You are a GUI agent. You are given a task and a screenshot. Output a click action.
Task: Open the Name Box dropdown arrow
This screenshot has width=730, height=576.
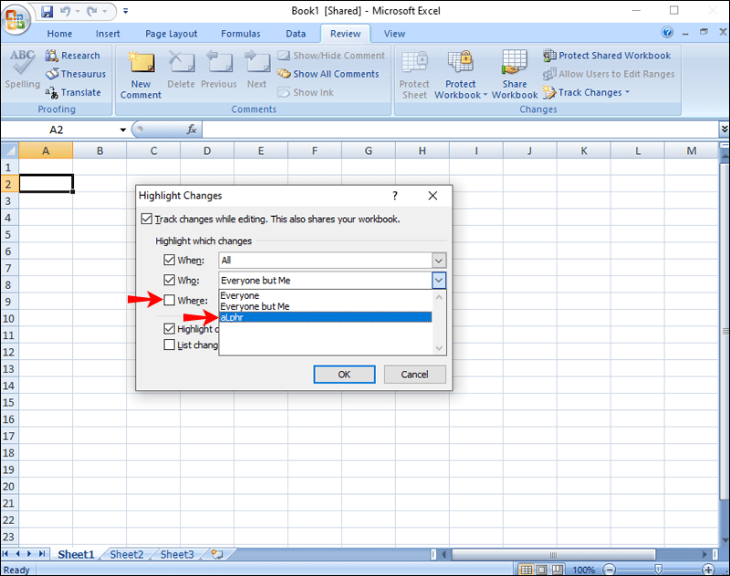[x=123, y=129]
